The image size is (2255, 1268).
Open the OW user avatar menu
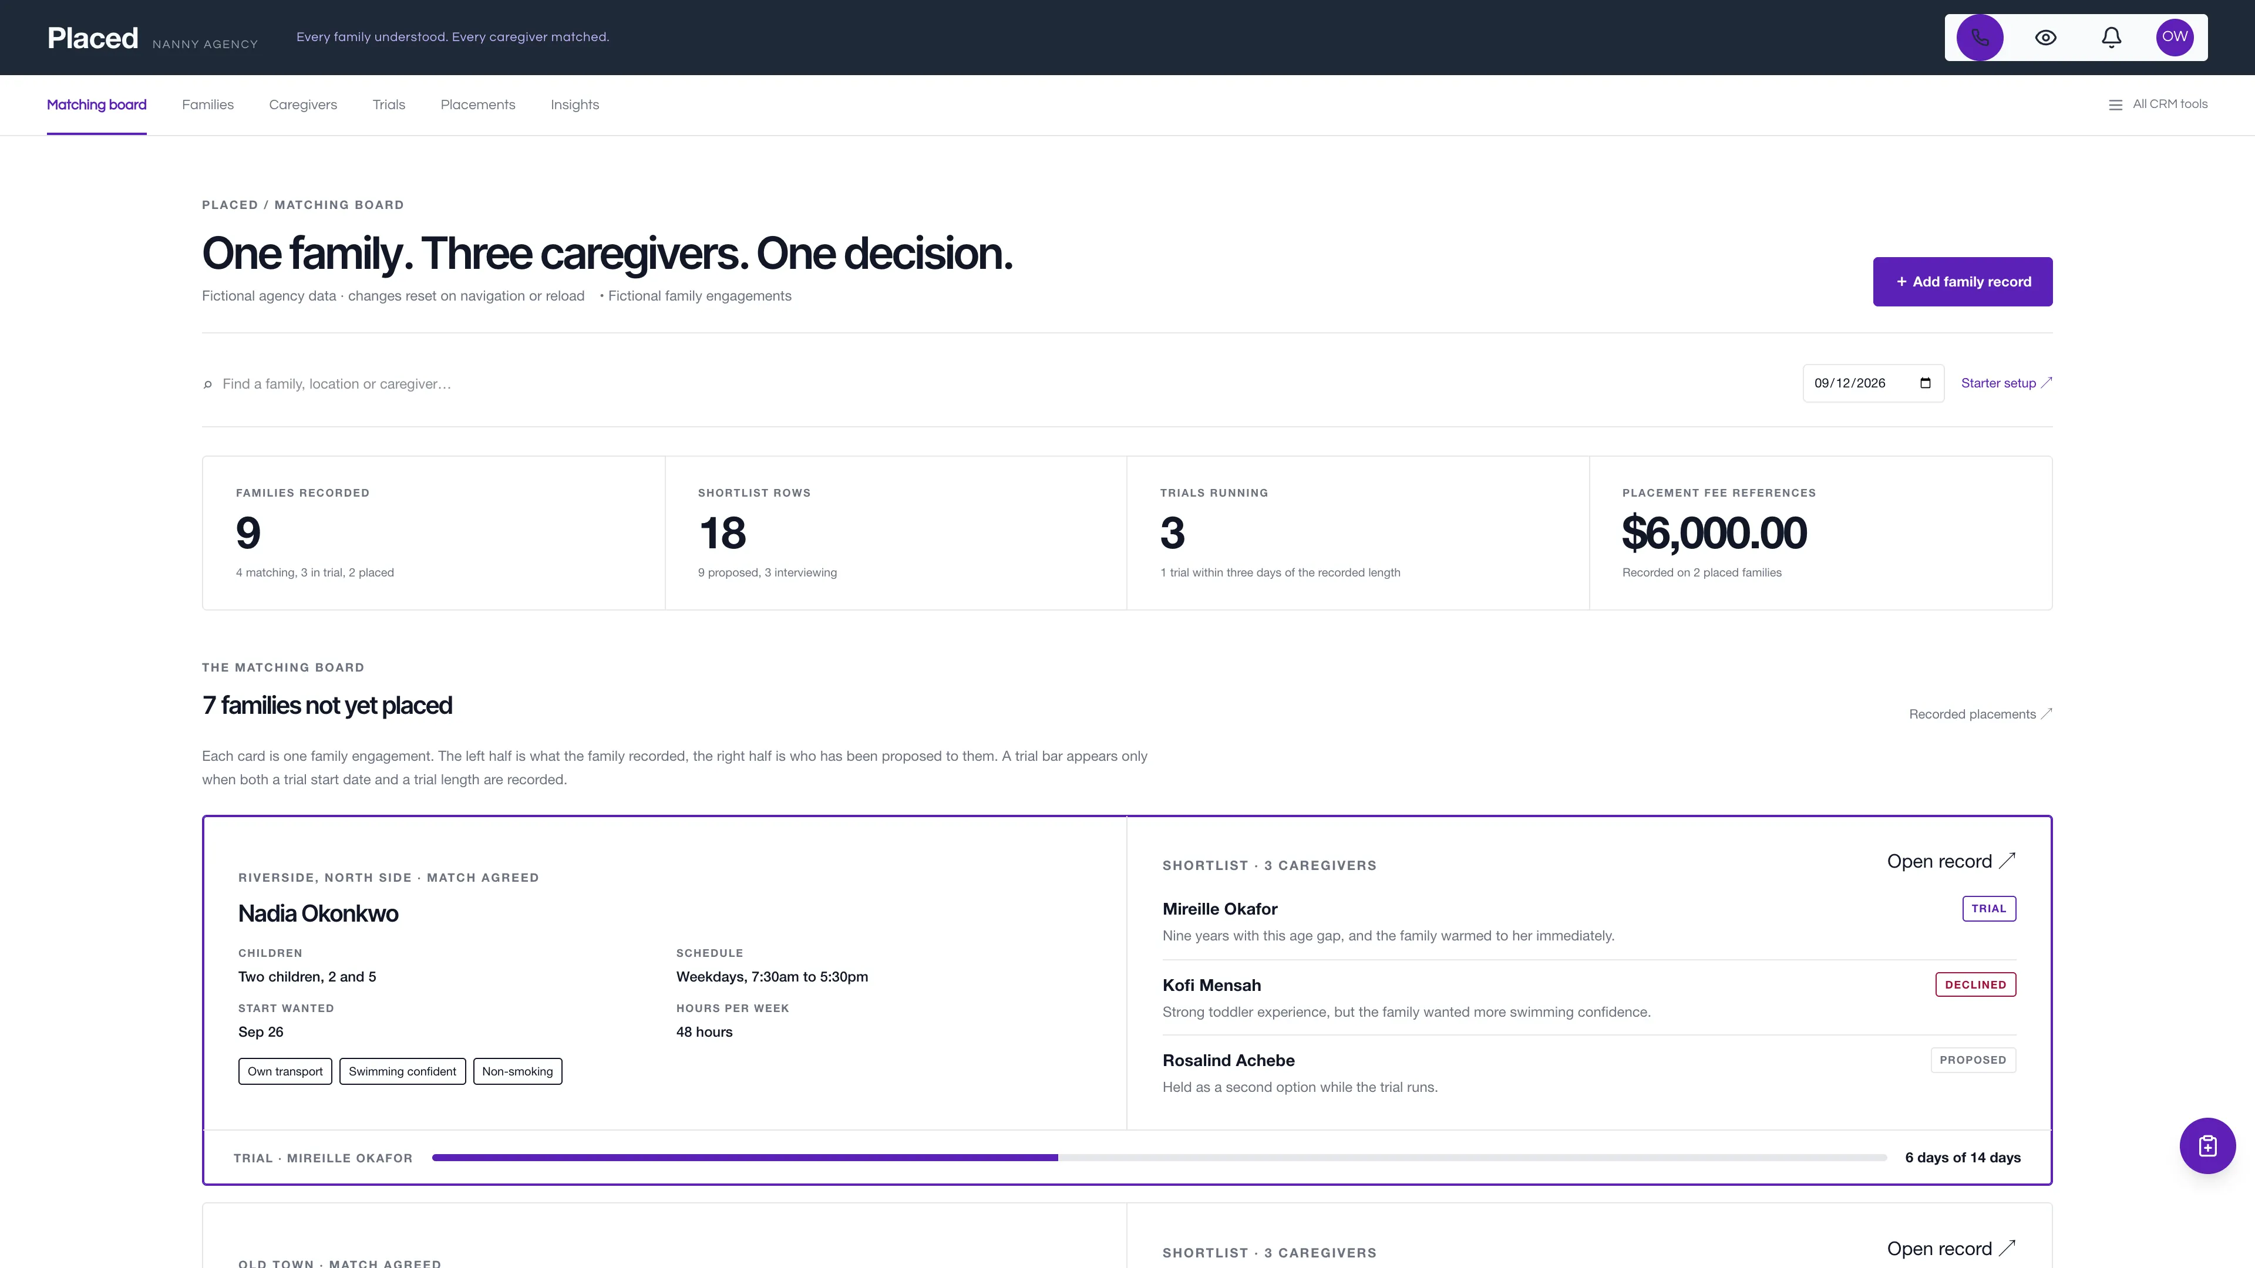click(2175, 38)
